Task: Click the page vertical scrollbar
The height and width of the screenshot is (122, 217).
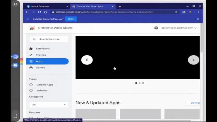Action: point(201,38)
